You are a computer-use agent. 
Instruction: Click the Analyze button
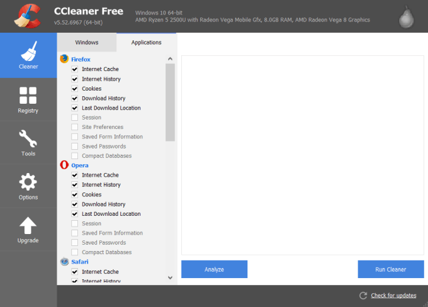(214, 269)
